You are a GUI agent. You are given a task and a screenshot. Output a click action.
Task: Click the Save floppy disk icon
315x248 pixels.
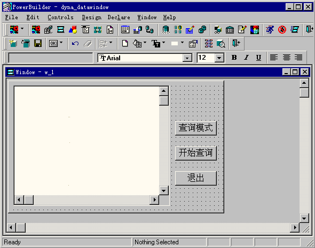[x=38, y=43]
